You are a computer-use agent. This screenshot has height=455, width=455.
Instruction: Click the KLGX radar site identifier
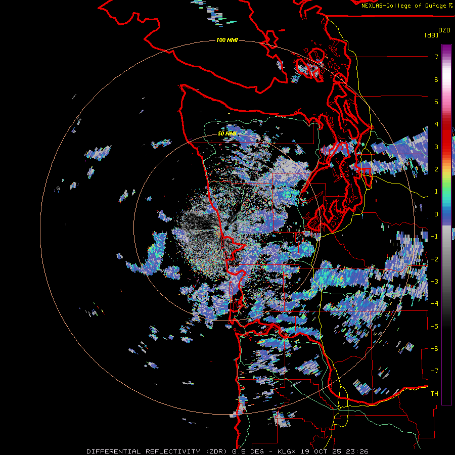click(x=287, y=451)
